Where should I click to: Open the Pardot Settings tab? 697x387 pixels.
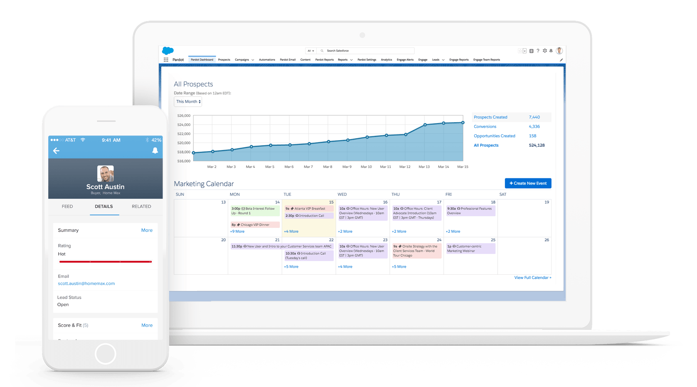367,59
